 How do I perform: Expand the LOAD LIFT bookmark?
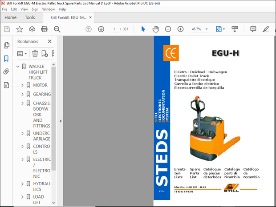pos(22,197)
